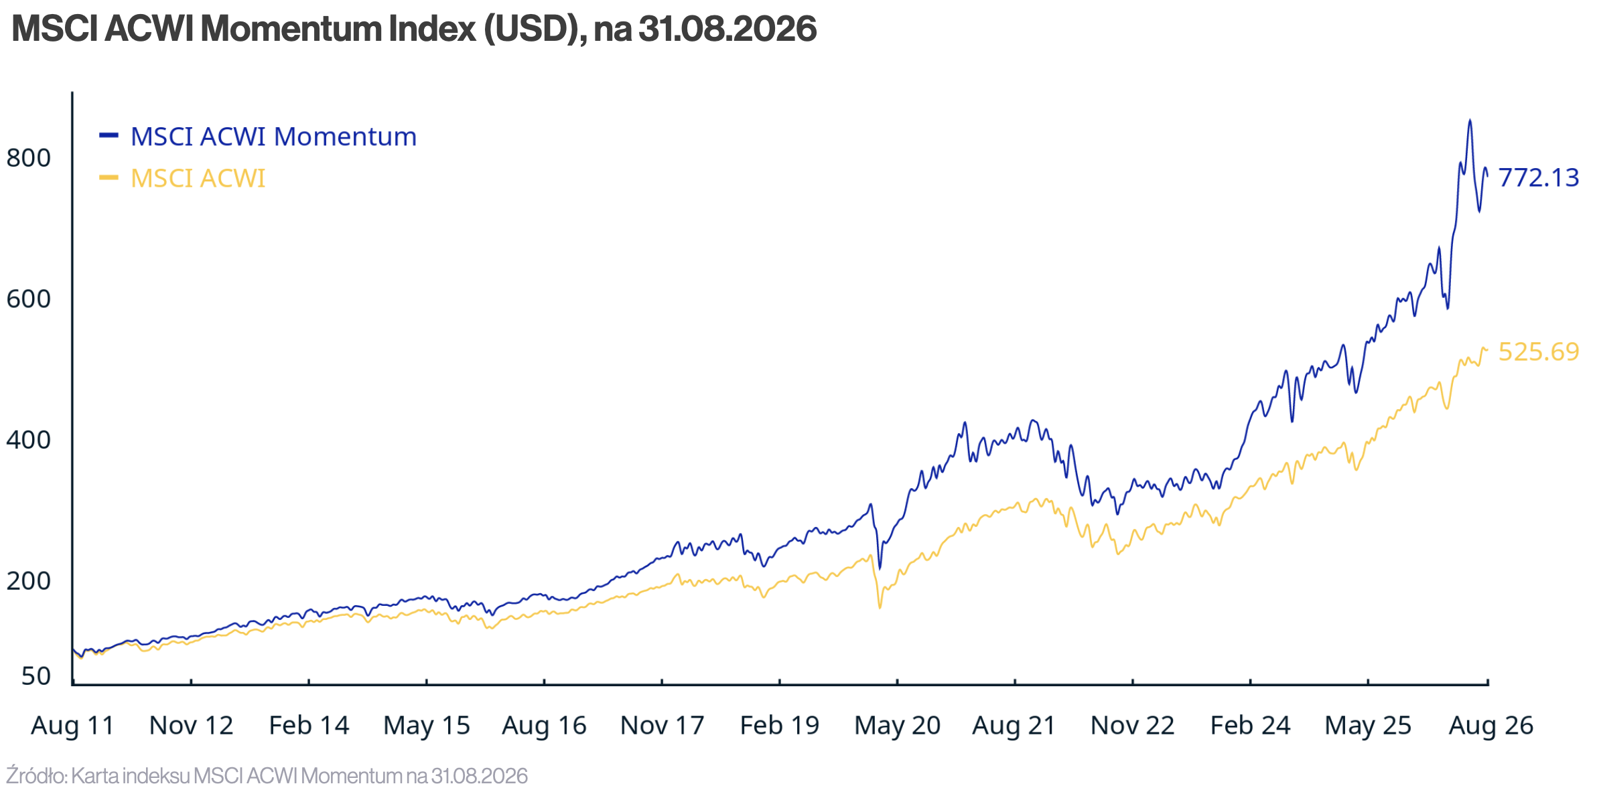
Task: Click the Aug 21 x-axis label
Action: pos(1014,726)
